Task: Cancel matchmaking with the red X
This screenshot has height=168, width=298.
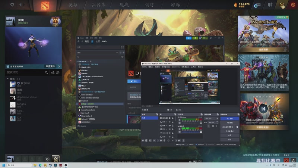Action: click(286, 161)
